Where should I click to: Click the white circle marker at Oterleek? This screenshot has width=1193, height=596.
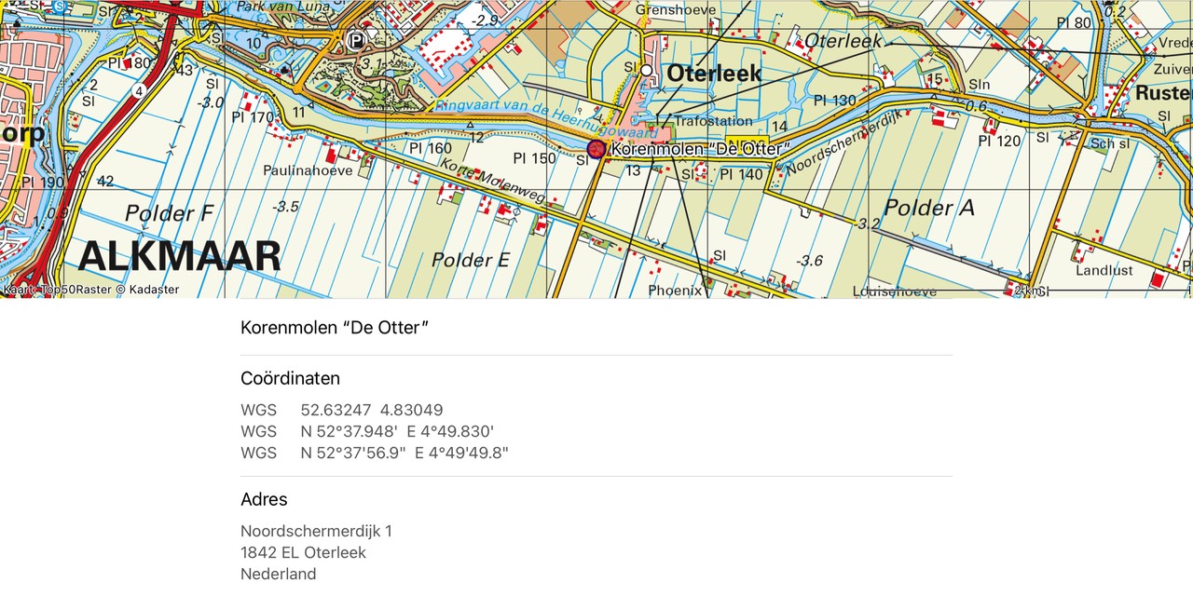(646, 70)
